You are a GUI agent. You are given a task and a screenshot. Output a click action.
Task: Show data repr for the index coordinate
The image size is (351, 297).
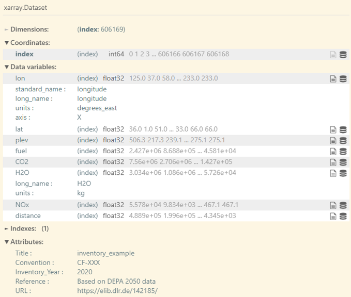point(343,55)
